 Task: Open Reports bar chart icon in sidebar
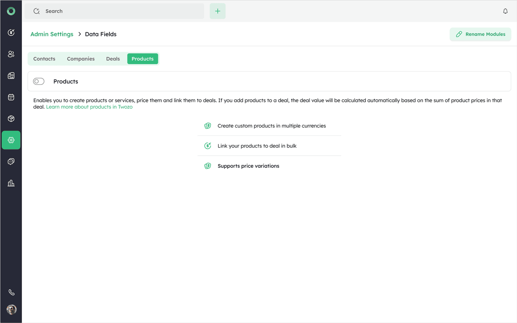11,183
